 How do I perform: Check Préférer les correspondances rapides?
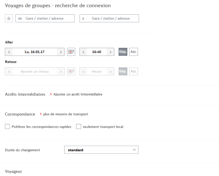(x=7, y=127)
